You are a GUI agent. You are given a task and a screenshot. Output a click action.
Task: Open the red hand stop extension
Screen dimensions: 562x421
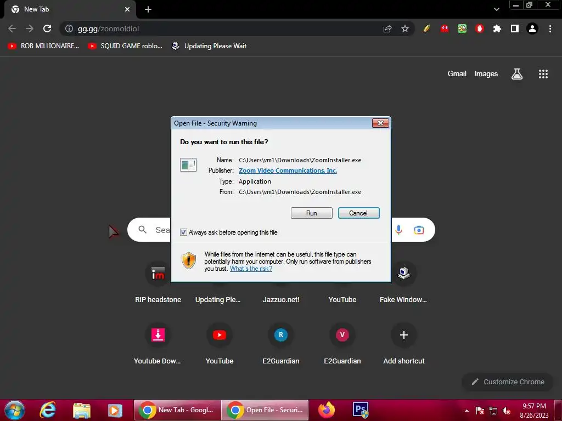point(480,29)
